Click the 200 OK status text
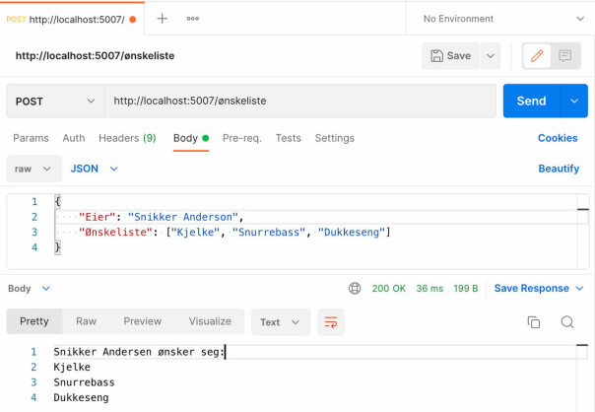Viewport: 595px width, 412px height. click(x=388, y=288)
